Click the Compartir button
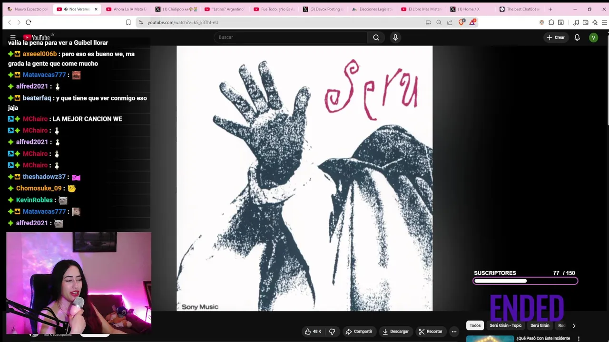The width and height of the screenshot is (609, 342). pos(359,332)
